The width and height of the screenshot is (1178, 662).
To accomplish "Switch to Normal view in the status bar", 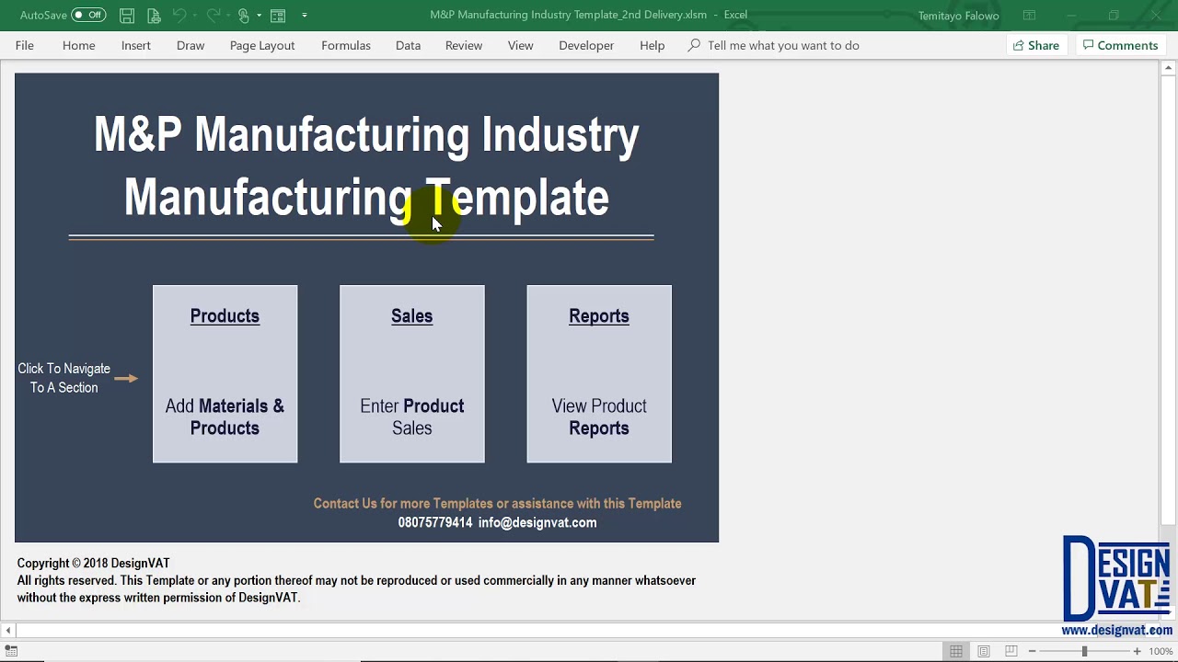I will [956, 651].
